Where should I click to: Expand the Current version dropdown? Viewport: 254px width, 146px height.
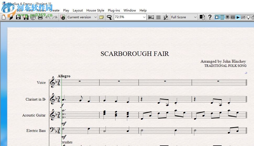[x=96, y=17]
